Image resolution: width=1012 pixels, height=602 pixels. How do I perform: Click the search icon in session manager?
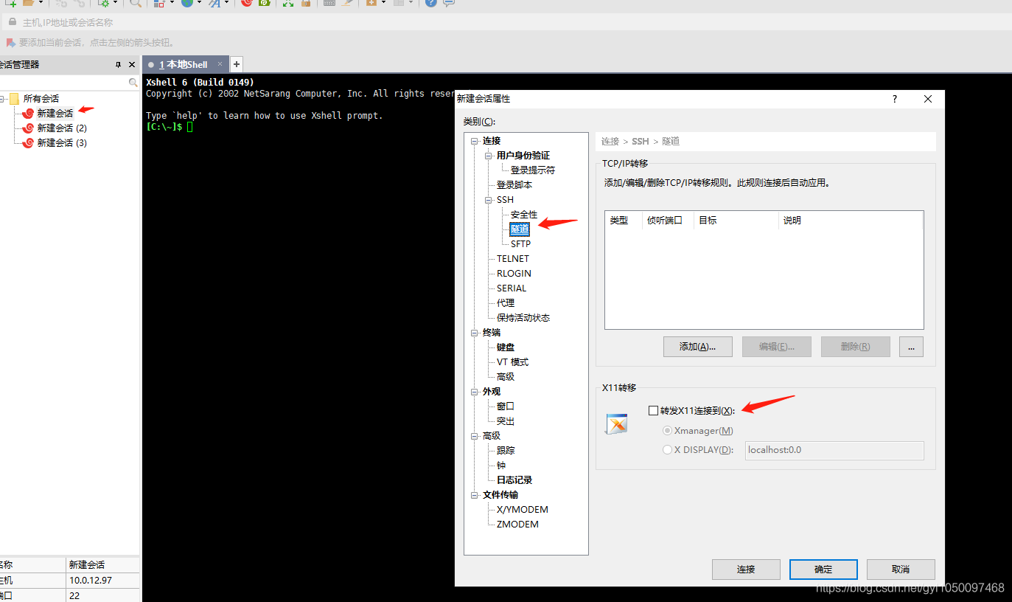click(133, 83)
